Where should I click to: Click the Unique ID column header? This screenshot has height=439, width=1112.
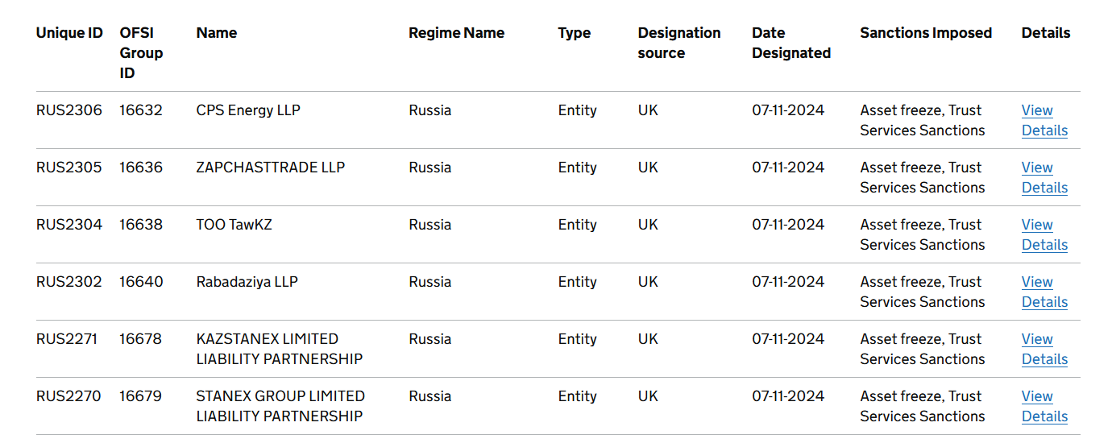(x=69, y=33)
